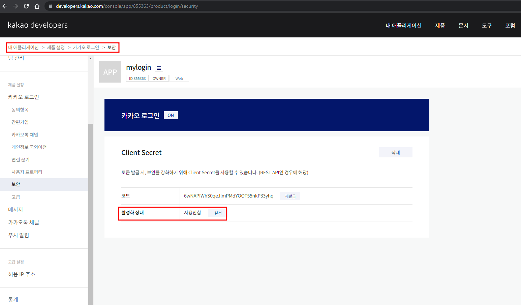The image size is (521, 305).
Task: Click the 삭제 button for Client Secret
Action: (396, 152)
